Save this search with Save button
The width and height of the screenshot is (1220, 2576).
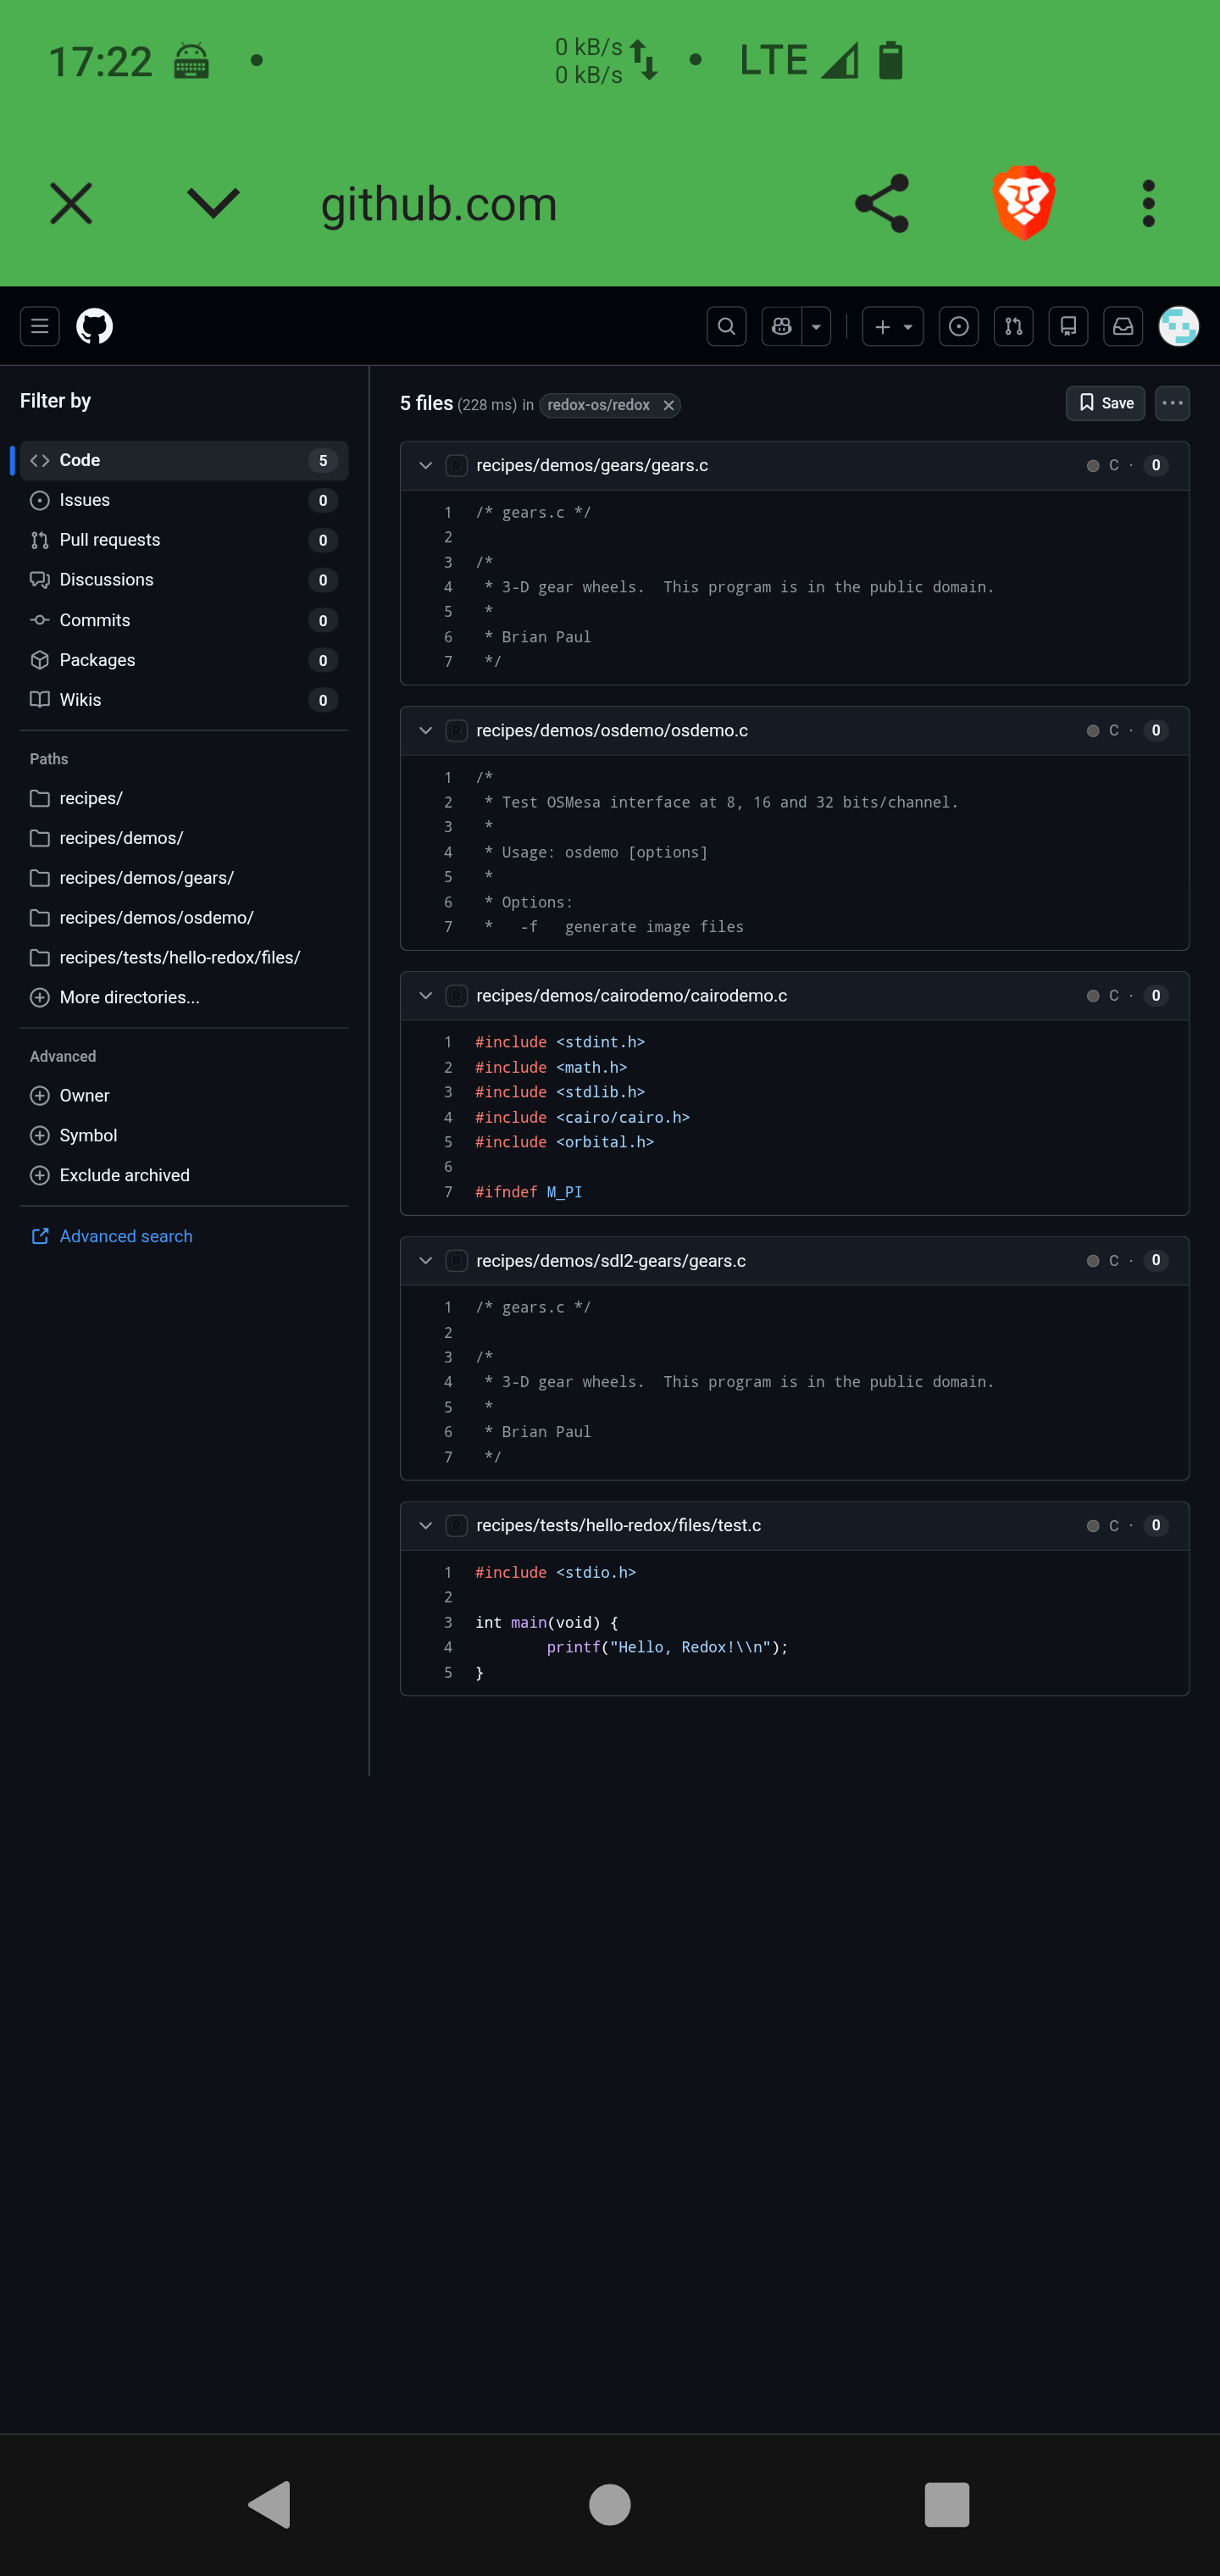point(1104,403)
